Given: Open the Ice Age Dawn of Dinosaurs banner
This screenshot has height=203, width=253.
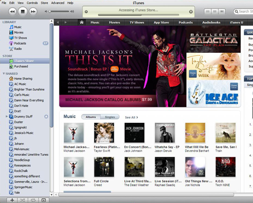Looking at the screenshot, I should click(x=213, y=93).
